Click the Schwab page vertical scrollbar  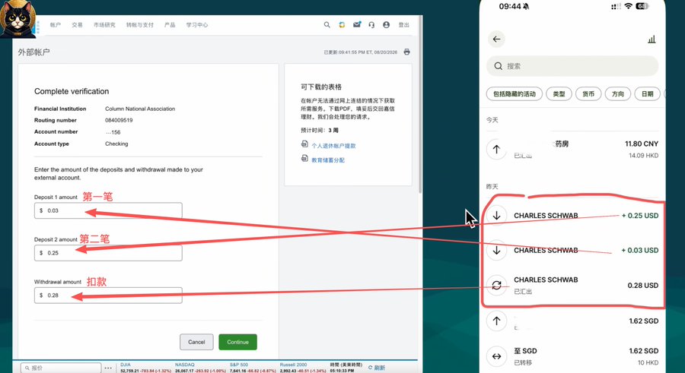[420, 105]
